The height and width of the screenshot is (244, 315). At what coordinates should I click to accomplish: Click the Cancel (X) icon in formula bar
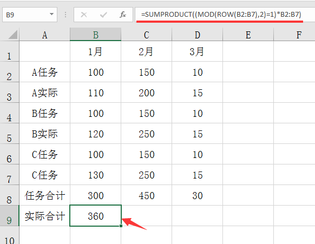(x=84, y=15)
